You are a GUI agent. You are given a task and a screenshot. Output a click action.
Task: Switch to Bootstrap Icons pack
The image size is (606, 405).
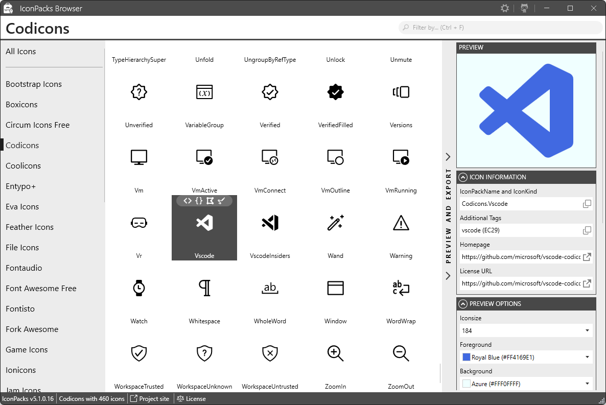tap(34, 84)
